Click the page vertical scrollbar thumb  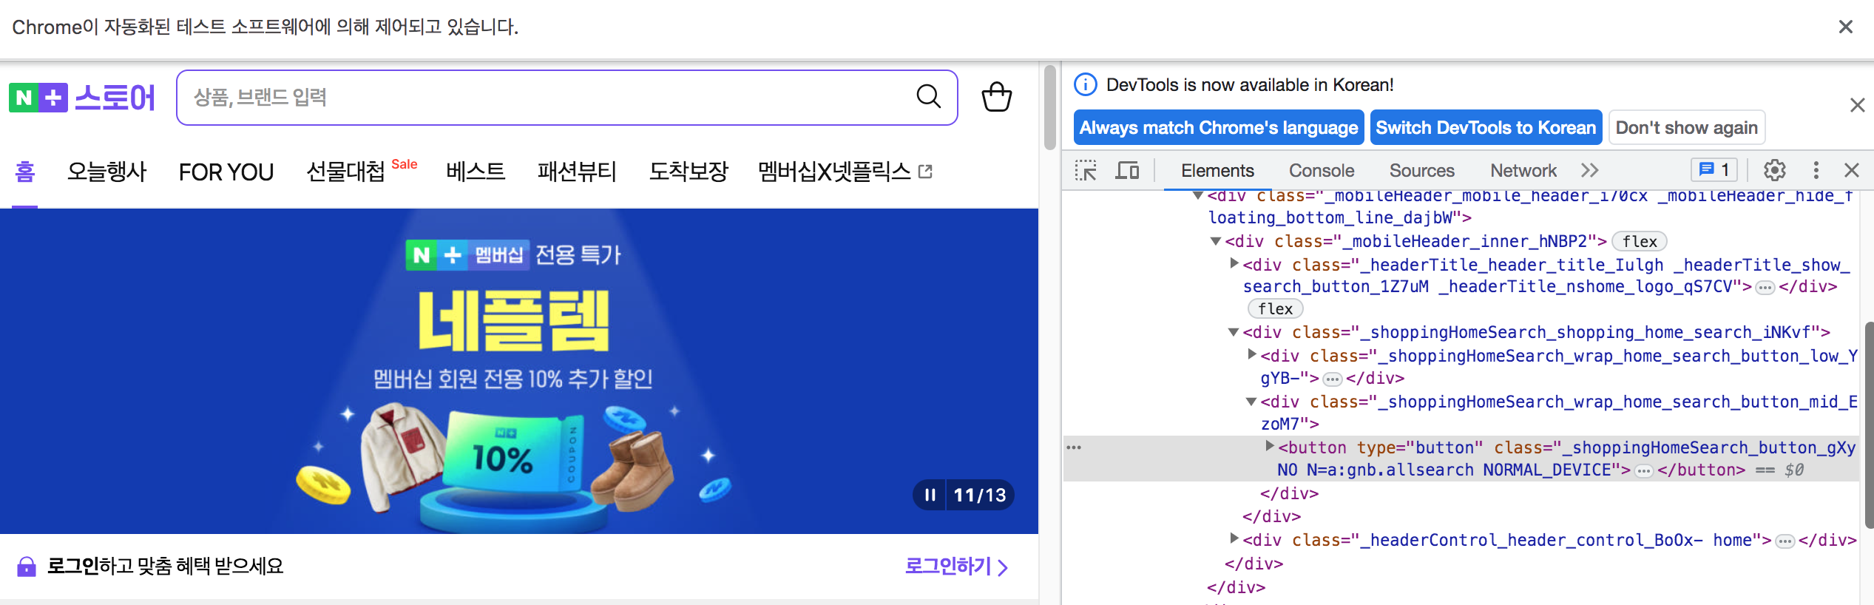(1049, 108)
